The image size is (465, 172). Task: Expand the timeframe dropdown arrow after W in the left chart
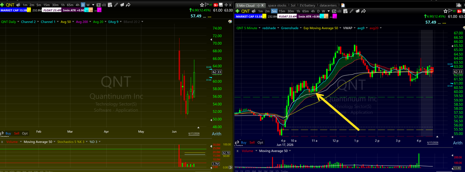[93, 5]
